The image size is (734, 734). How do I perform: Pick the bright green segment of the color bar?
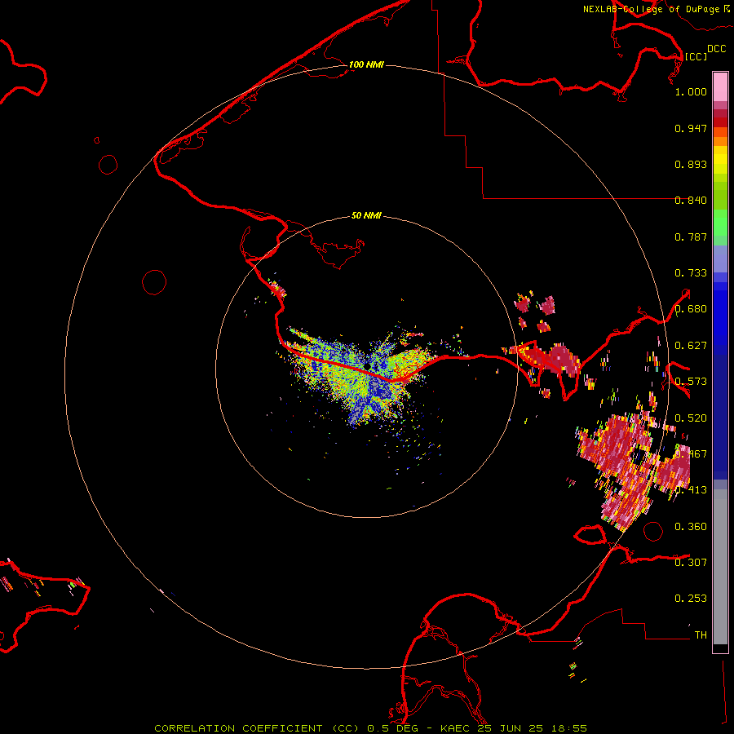pyautogui.click(x=720, y=223)
